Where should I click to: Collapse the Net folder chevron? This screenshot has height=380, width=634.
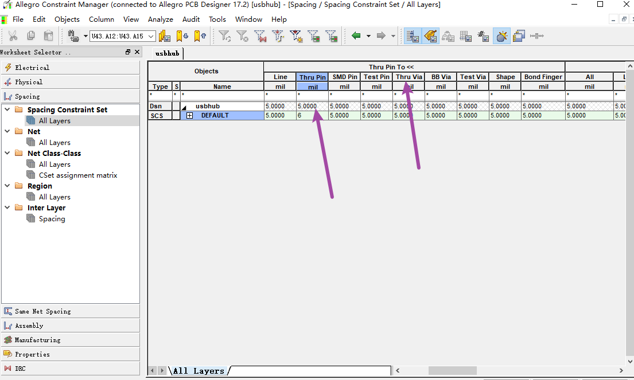[x=7, y=131]
